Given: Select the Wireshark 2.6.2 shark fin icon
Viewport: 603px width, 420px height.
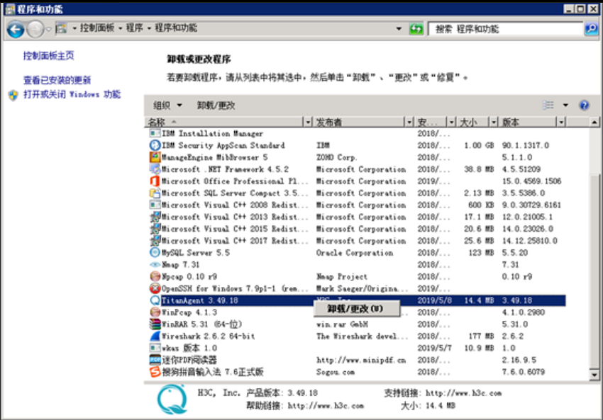Looking at the screenshot, I should pos(155,336).
